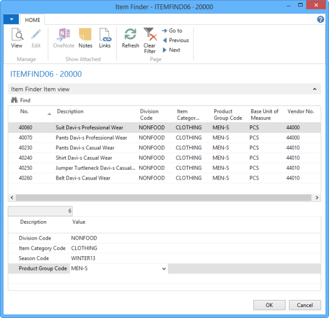Click the horizontal scrollbar track

pos(163,198)
